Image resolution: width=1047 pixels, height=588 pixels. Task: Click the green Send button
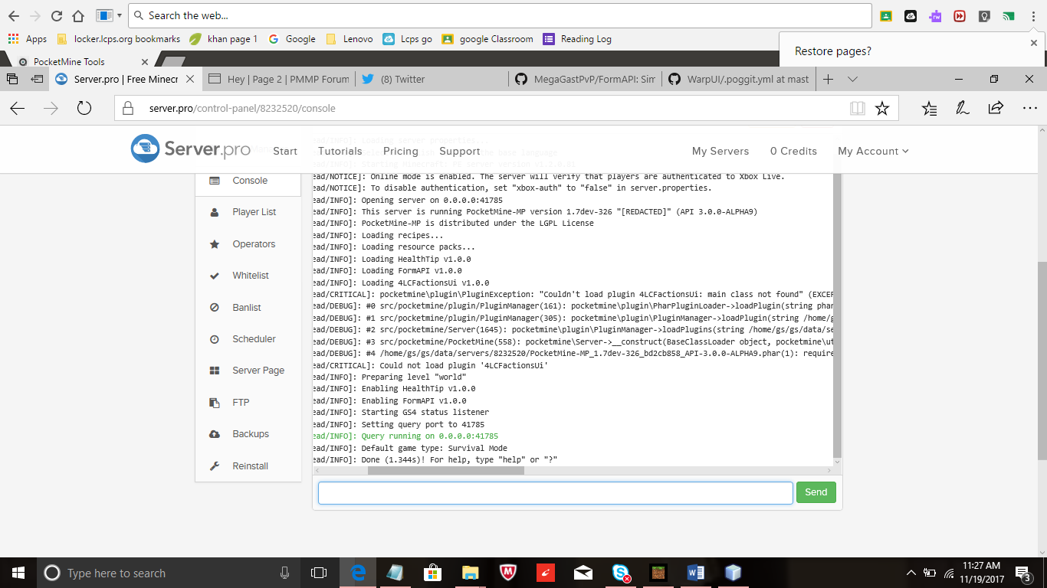[816, 492]
